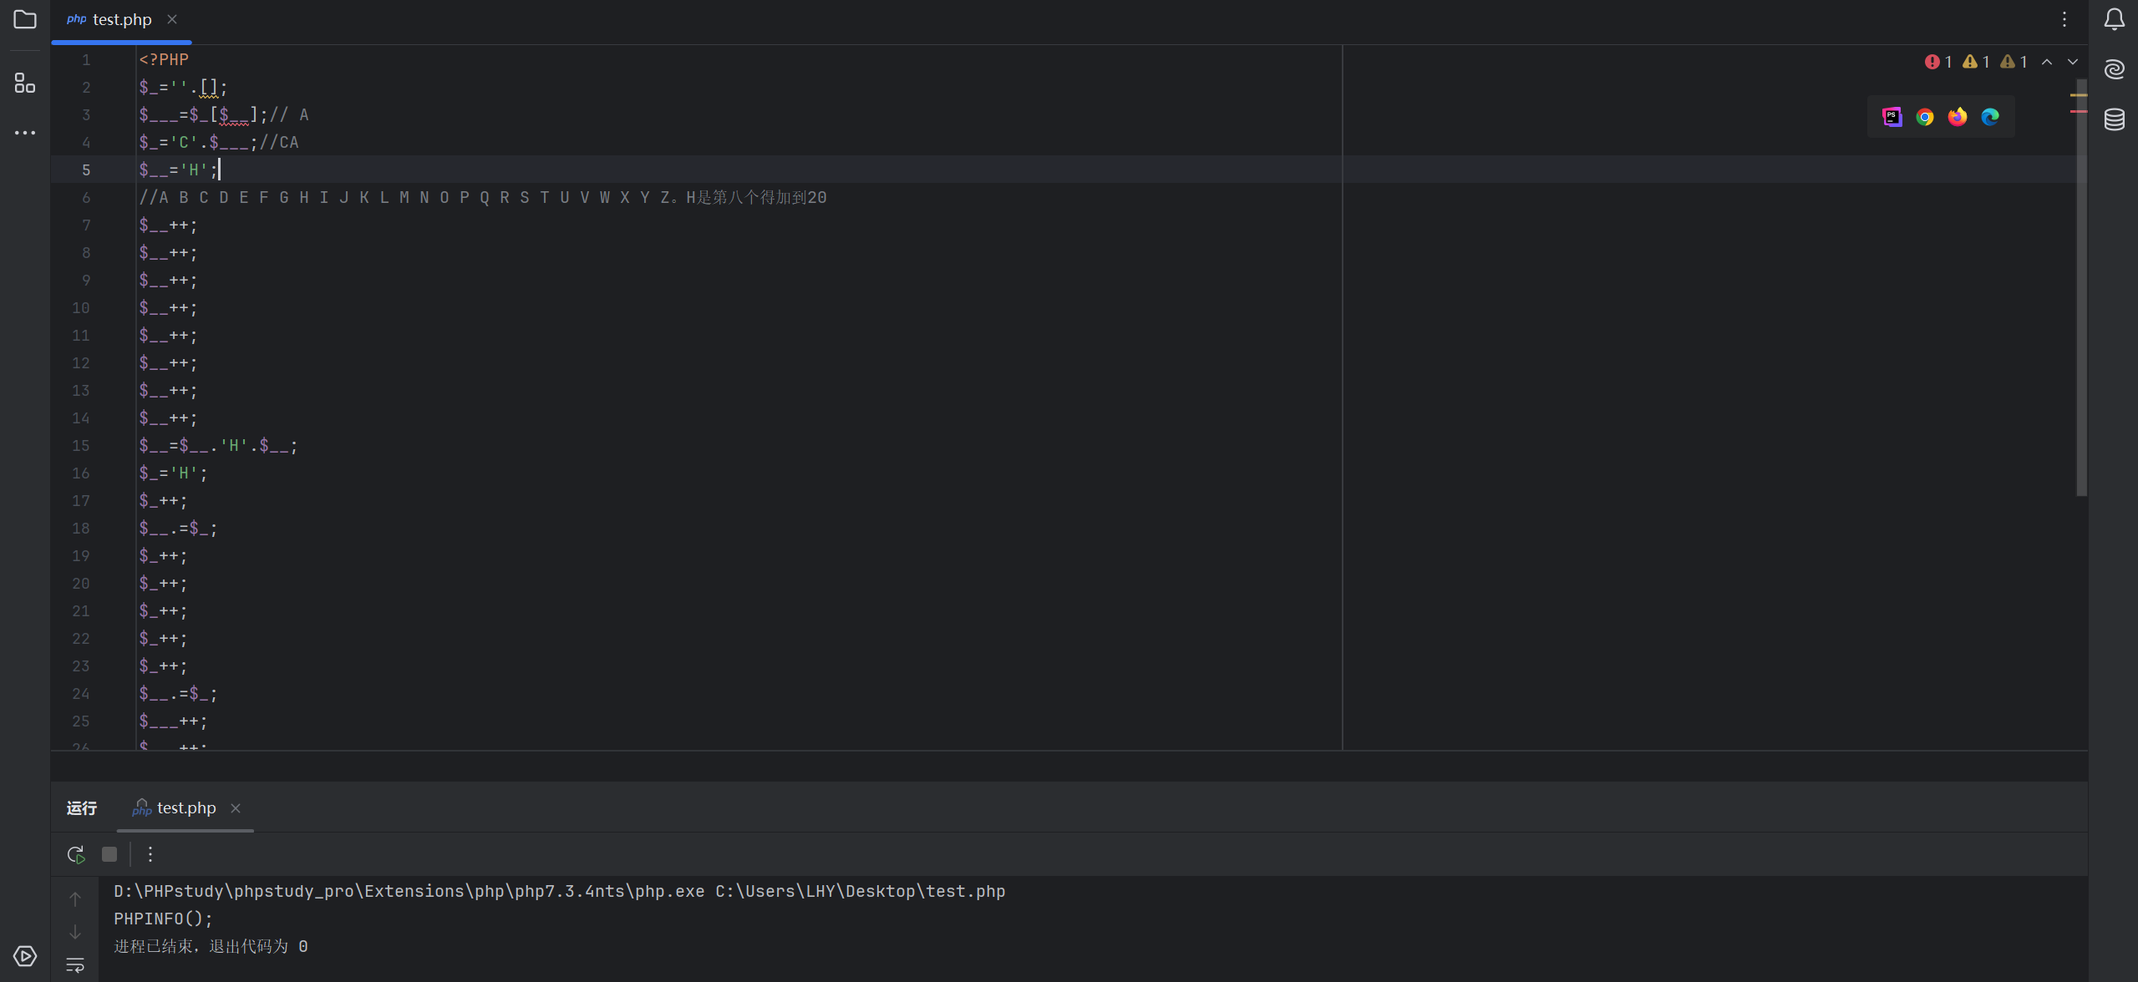Rerun test.php in run panel
Viewport: 2138px width, 982px height.
(x=76, y=854)
